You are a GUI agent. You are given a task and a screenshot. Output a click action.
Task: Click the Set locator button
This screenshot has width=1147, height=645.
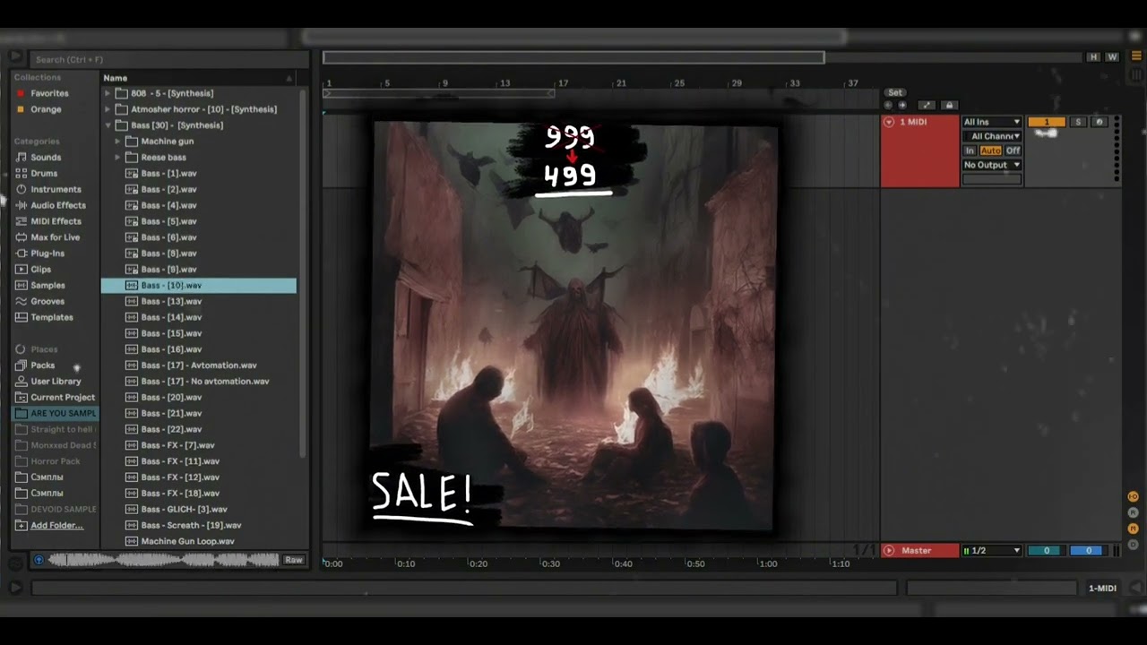point(895,92)
